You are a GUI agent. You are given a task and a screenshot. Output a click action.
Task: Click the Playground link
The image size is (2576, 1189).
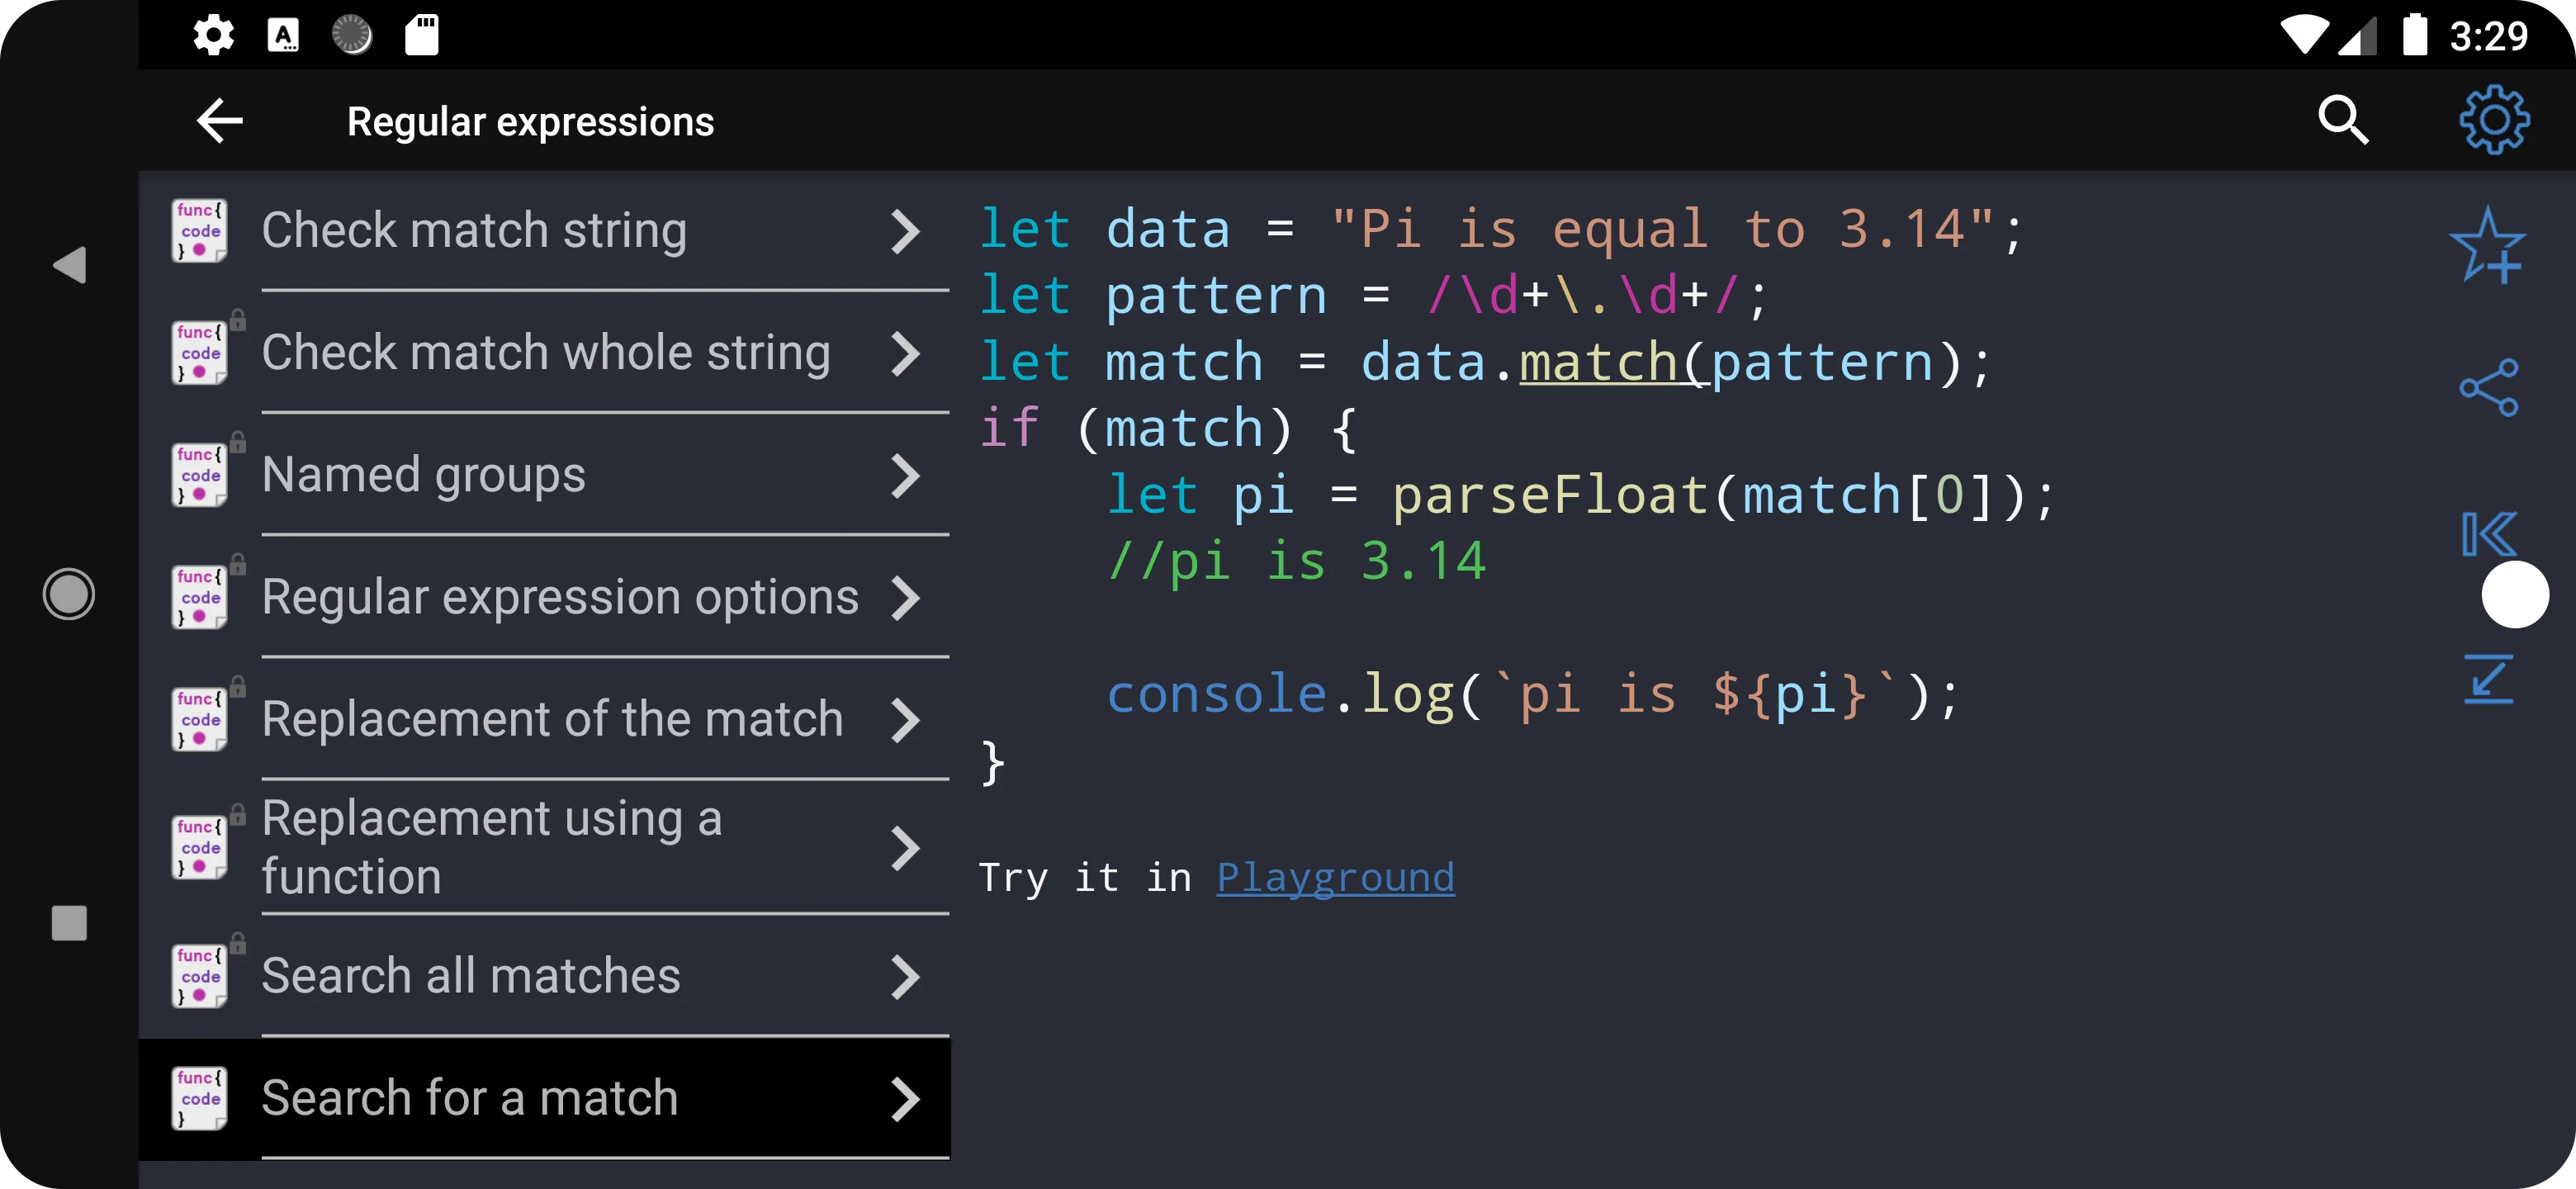1336,875
